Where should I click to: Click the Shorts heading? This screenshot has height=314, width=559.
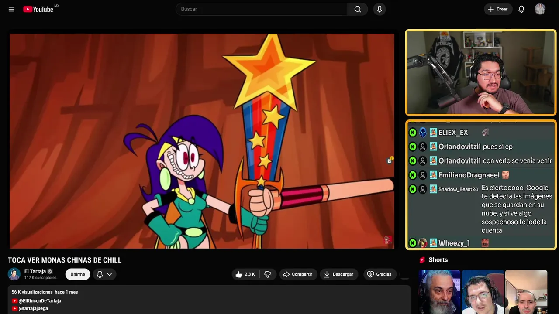[438, 260]
